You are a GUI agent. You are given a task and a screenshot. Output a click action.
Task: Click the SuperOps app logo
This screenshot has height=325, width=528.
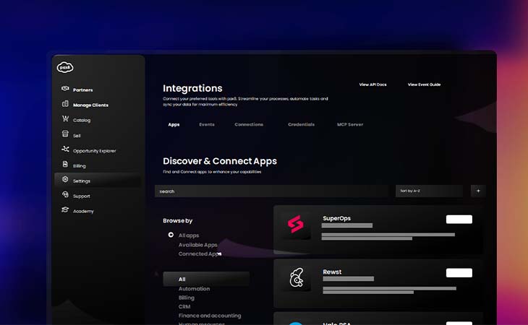tap(295, 225)
